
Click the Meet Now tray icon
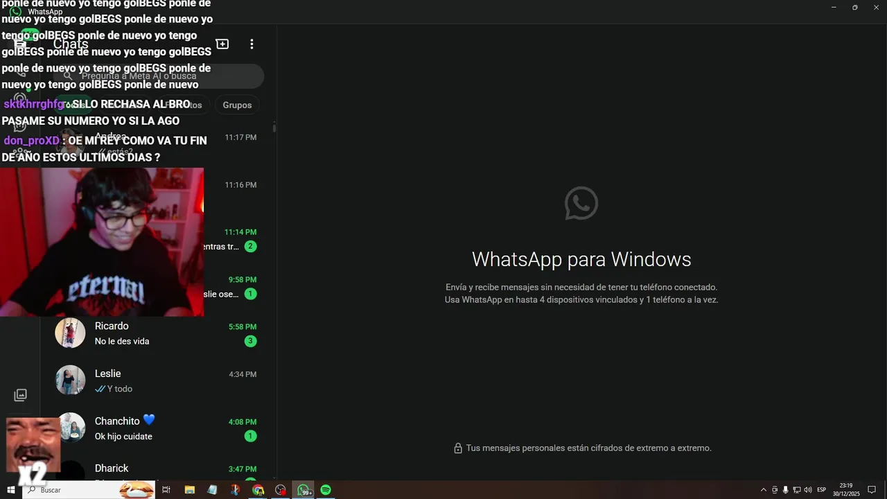point(775,490)
